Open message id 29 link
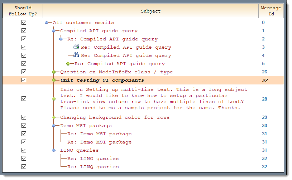This screenshot has height=180, width=292. (x=264, y=117)
